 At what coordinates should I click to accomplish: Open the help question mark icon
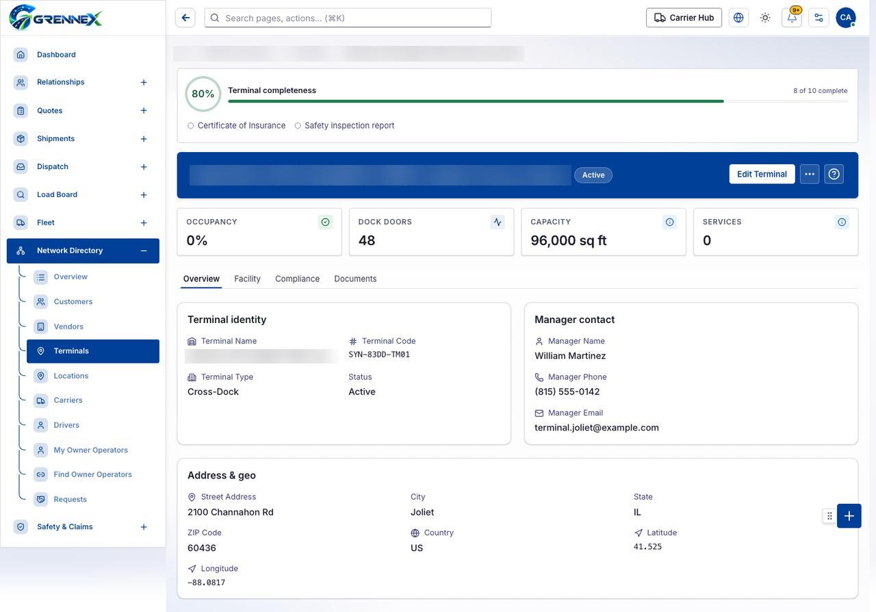click(834, 174)
